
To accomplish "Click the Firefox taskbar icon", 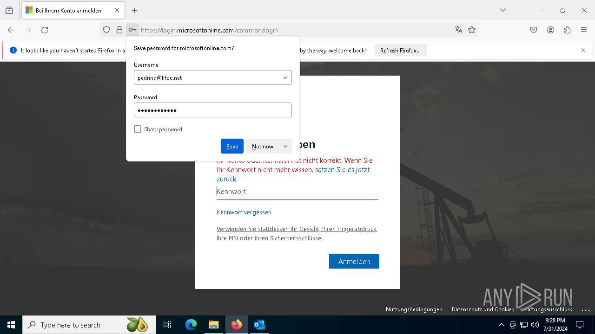I will coord(237,325).
